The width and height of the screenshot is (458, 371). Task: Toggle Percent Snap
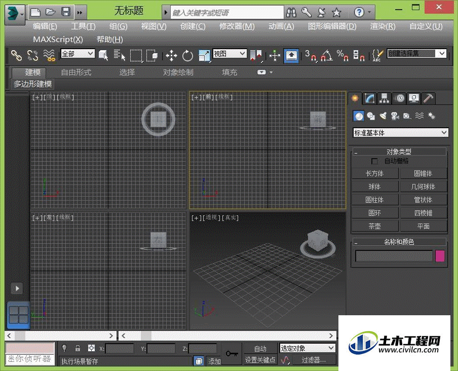click(x=342, y=55)
